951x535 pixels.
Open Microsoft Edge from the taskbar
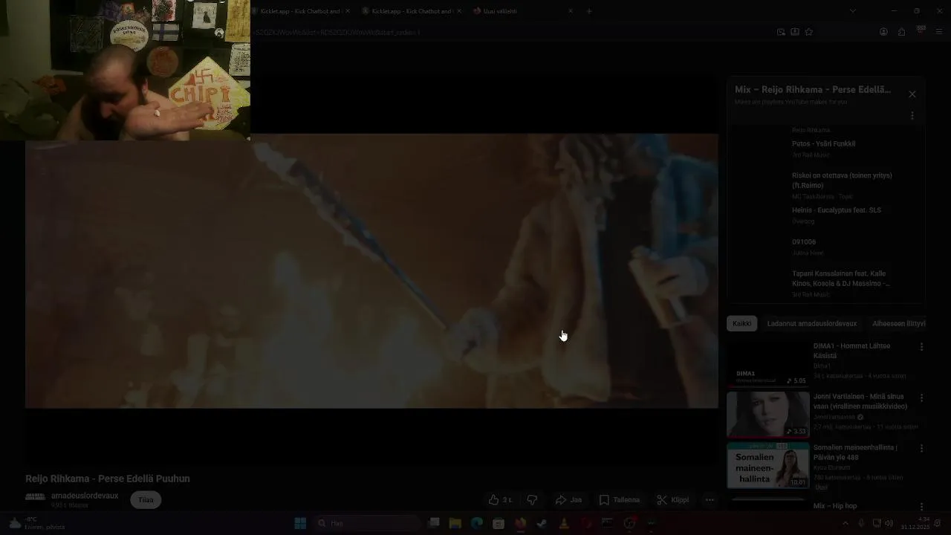tap(477, 523)
